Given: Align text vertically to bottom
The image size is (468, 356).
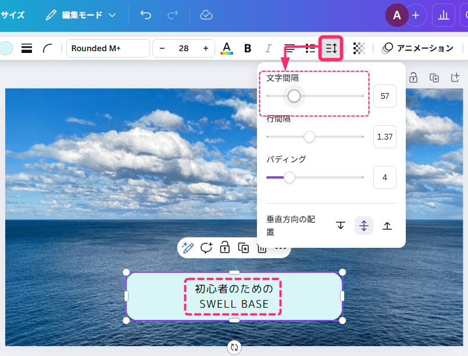Looking at the screenshot, I should coord(387,226).
